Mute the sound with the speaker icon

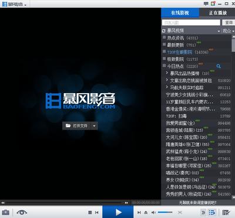(x=153, y=212)
